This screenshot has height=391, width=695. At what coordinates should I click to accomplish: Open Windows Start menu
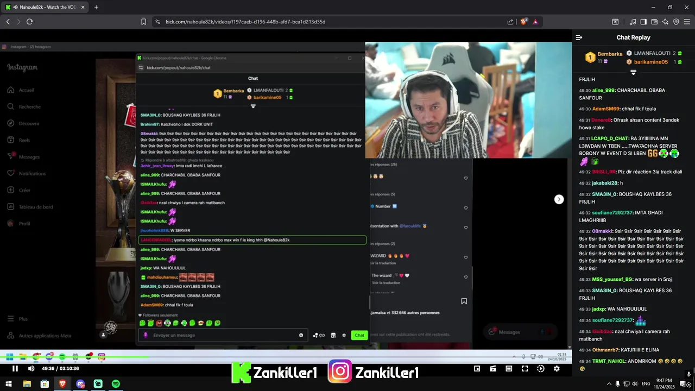coord(9,383)
